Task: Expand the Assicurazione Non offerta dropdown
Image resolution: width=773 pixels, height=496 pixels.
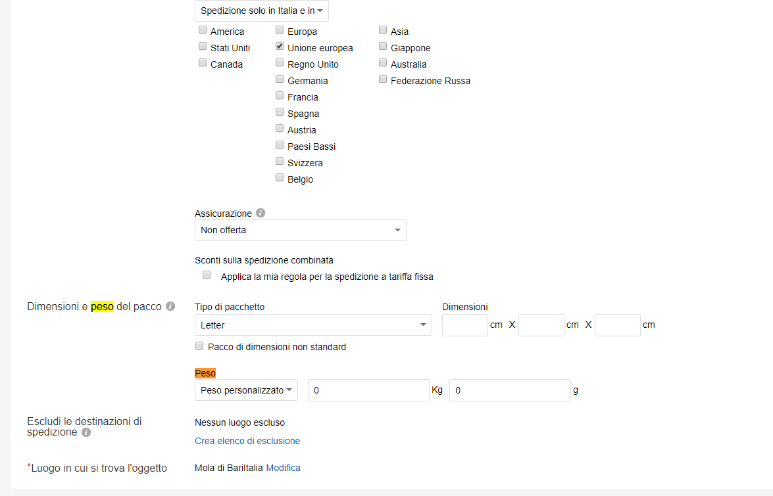Action: 300,231
